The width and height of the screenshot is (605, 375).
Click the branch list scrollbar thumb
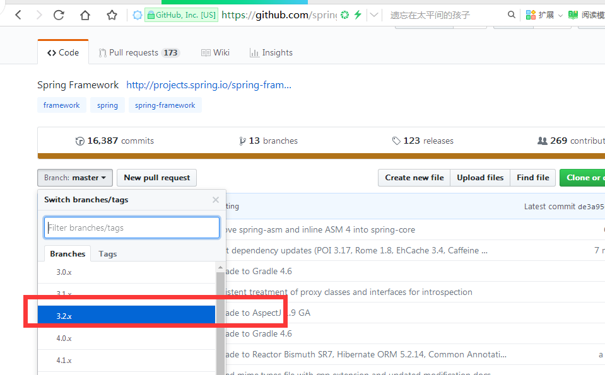[220, 323]
